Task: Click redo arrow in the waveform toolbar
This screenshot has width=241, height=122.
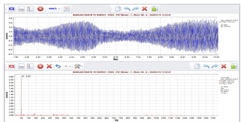Action: pyautogui.click(x=136, y=9)
